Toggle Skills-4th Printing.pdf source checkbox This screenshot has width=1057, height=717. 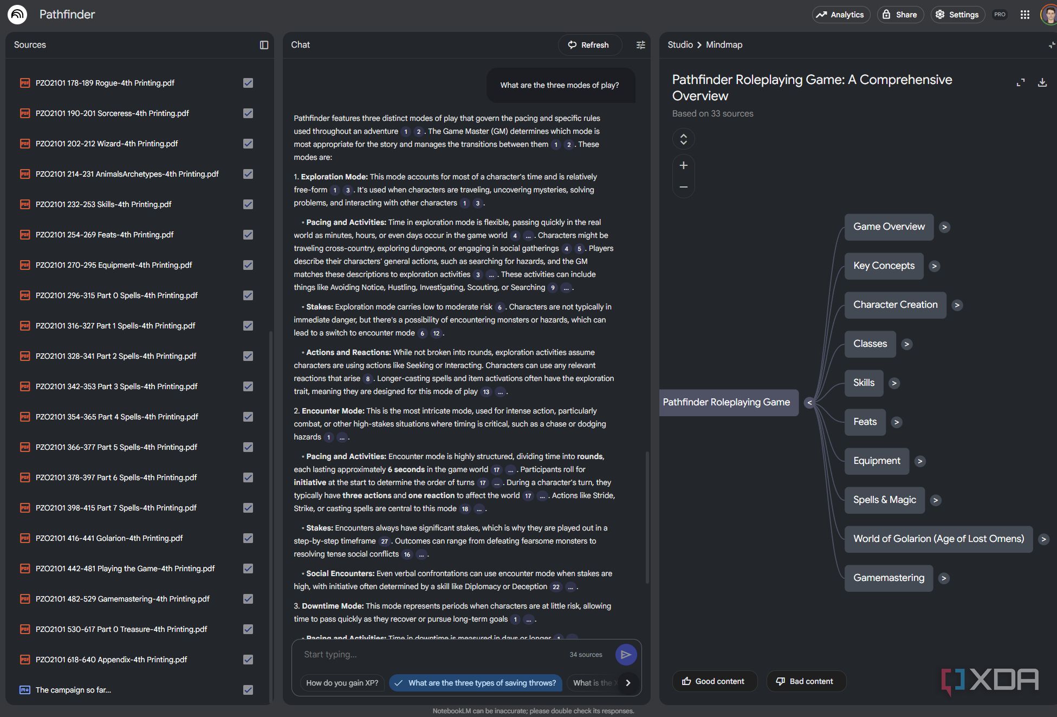point(248,204)
